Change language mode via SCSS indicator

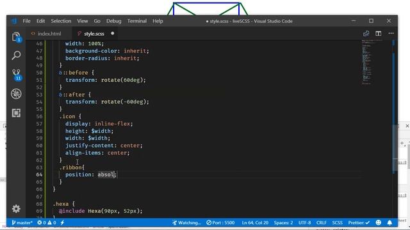coord(338,222)
